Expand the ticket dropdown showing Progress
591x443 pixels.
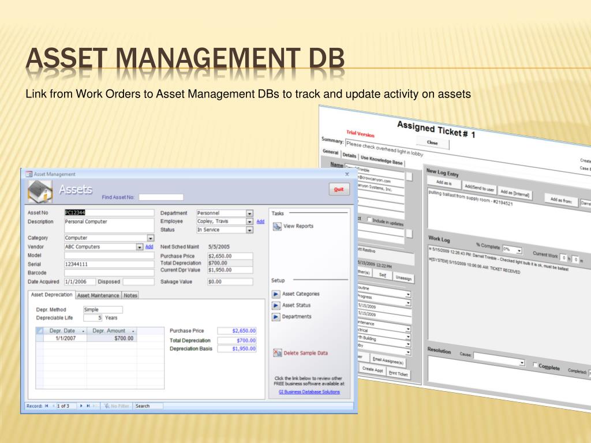click(x=408, y=303)
